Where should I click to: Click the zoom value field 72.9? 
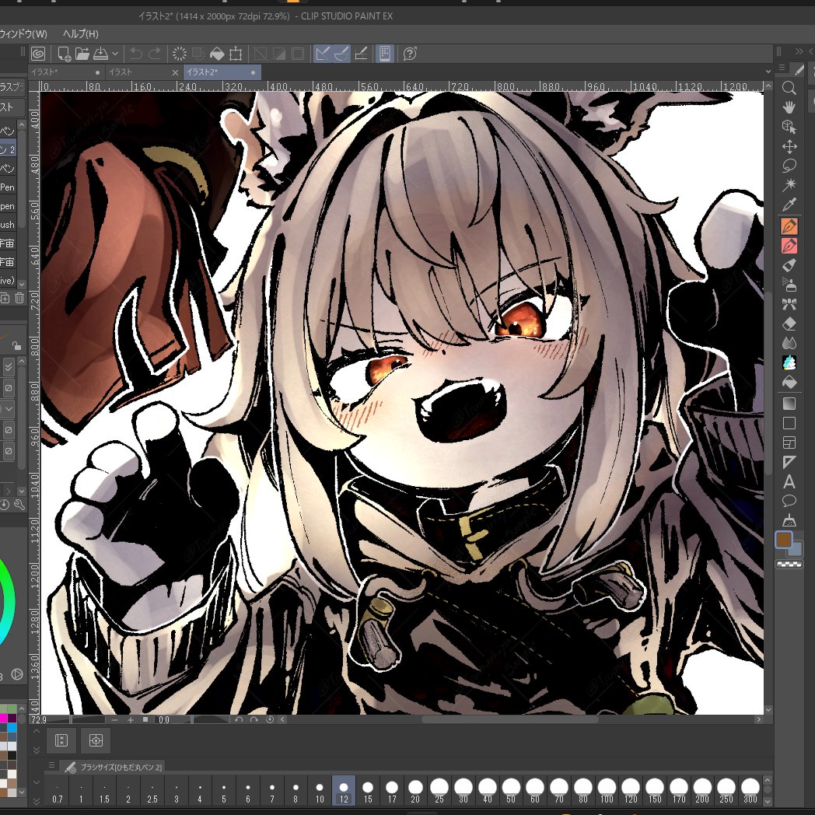(x=39, y=720)
